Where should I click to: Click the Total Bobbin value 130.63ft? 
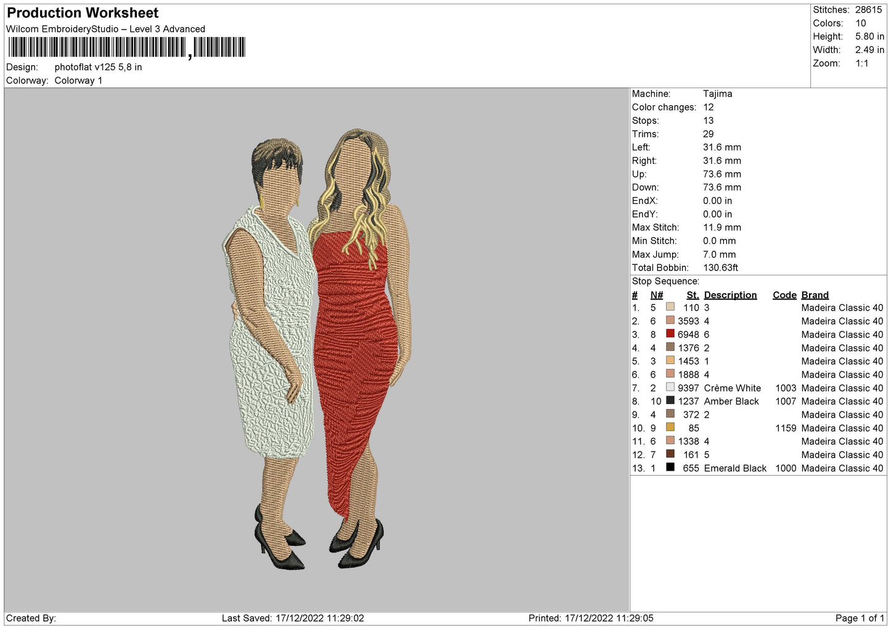721,267
